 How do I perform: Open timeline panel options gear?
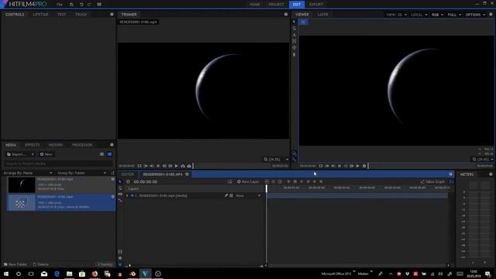pyautogui.click(x=451, y=174)
